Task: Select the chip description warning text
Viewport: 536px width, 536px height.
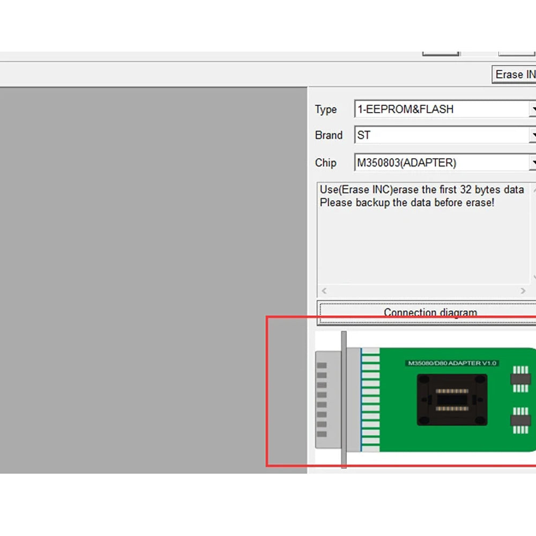Action: point(418,196)
